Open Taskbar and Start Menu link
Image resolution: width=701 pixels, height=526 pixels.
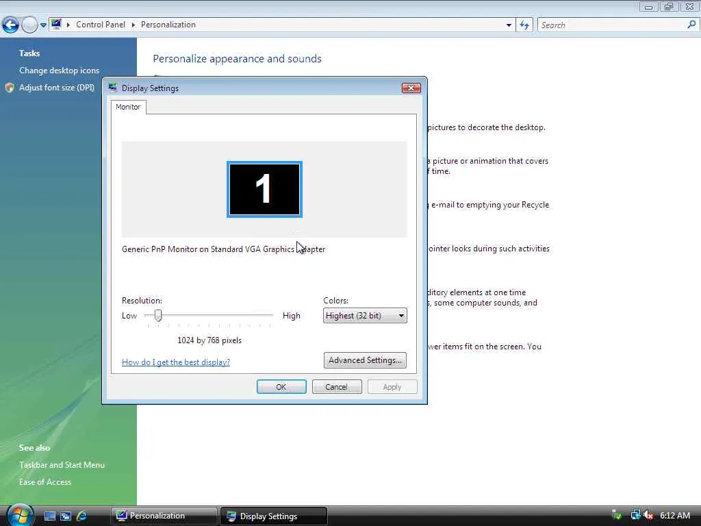[62, 465]
